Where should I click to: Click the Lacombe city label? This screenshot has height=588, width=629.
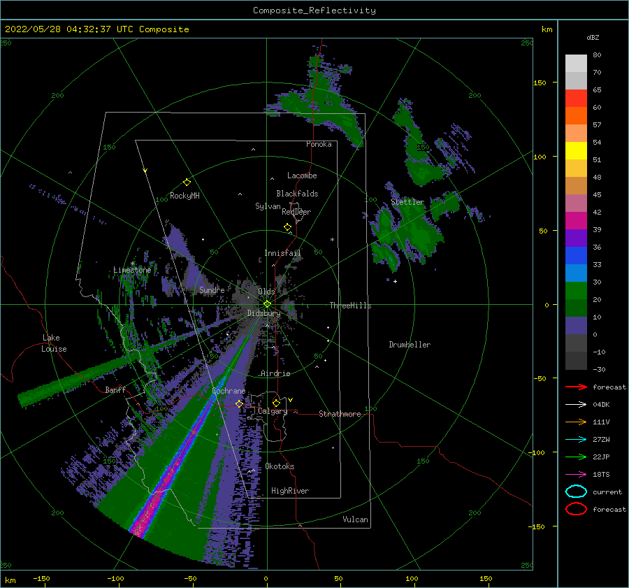pos(302,175)
